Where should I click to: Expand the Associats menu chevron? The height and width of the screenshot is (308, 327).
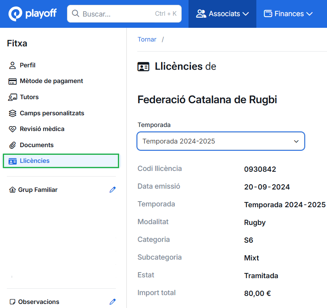click(246, 14)
